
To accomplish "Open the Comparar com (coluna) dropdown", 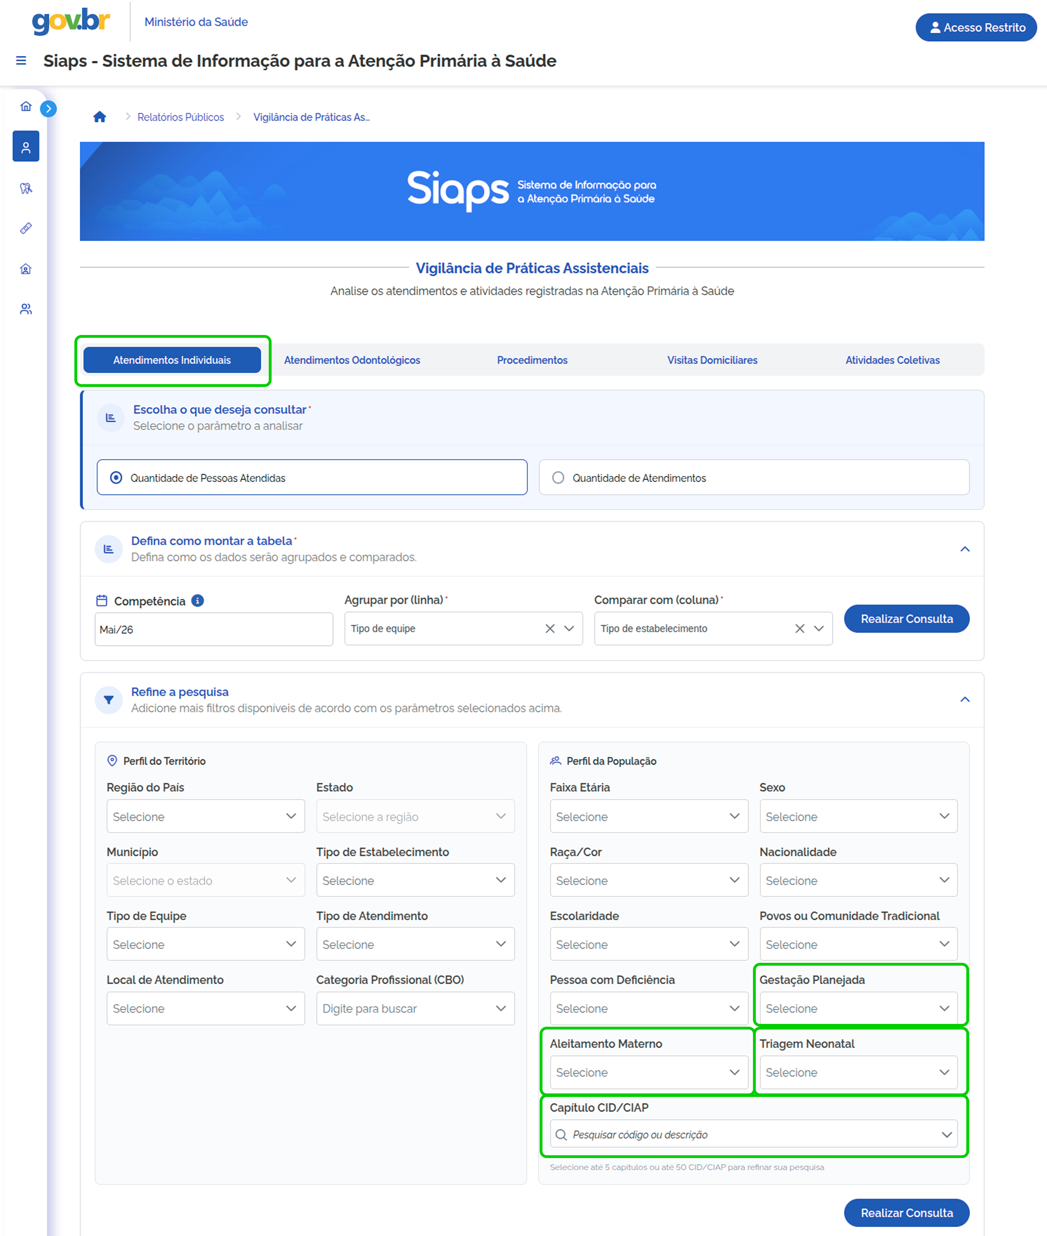I will click(713, 629).
